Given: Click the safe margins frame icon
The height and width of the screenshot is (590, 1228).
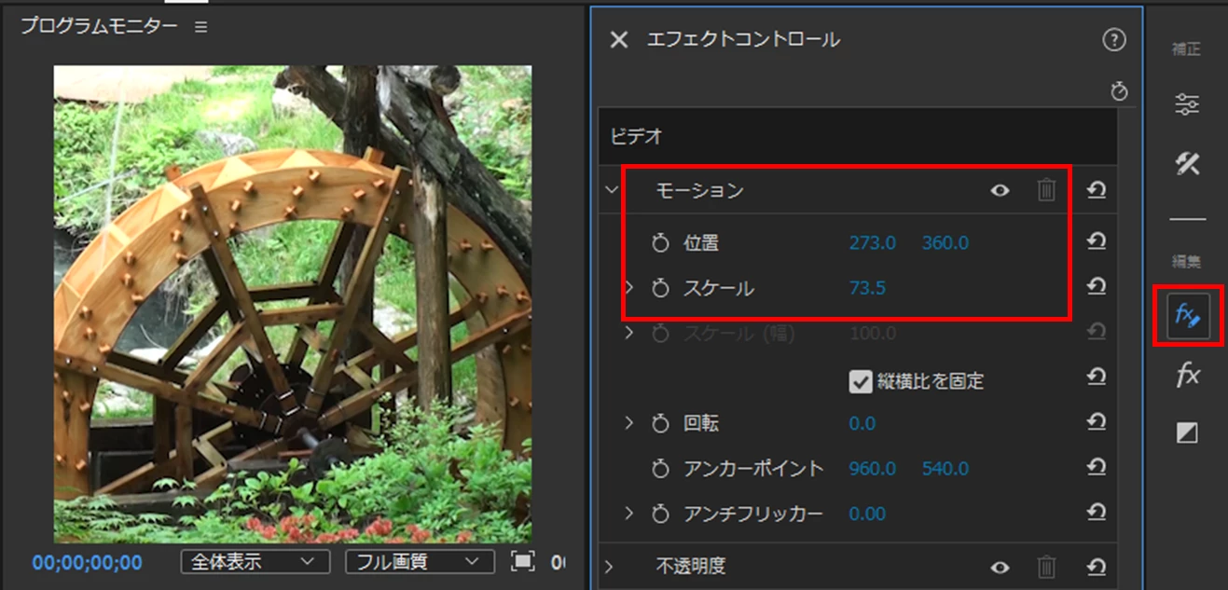Looking at the screenshot, I should pyautogui.click(x=523, y=562).
